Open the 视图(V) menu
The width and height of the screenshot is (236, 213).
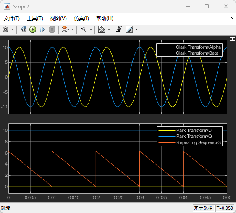[x=58, y=18]
